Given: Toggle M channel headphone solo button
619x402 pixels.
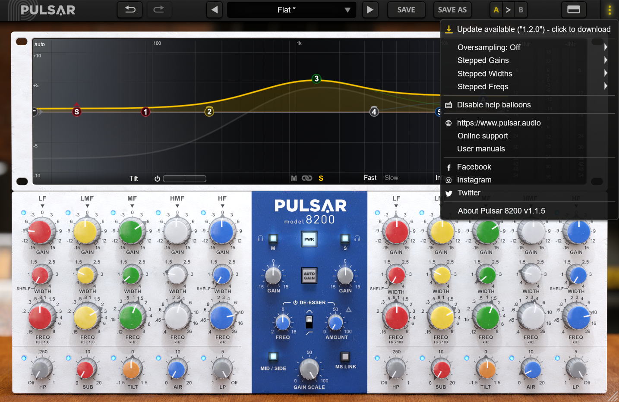Looking at the screenshot, I should [273, 239].
